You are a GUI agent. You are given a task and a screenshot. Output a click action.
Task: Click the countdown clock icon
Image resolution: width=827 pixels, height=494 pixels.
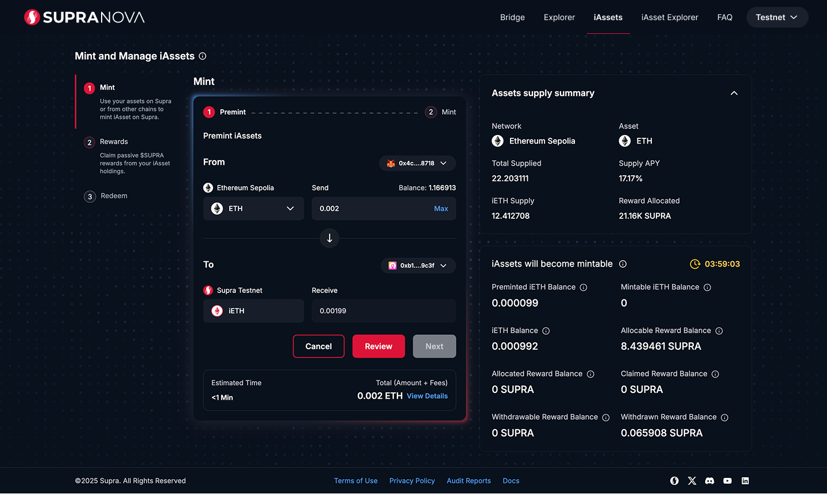(695, 264)
